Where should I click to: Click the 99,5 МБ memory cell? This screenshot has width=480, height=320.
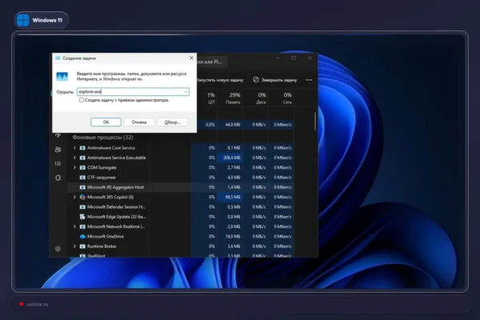pos(232,197)
